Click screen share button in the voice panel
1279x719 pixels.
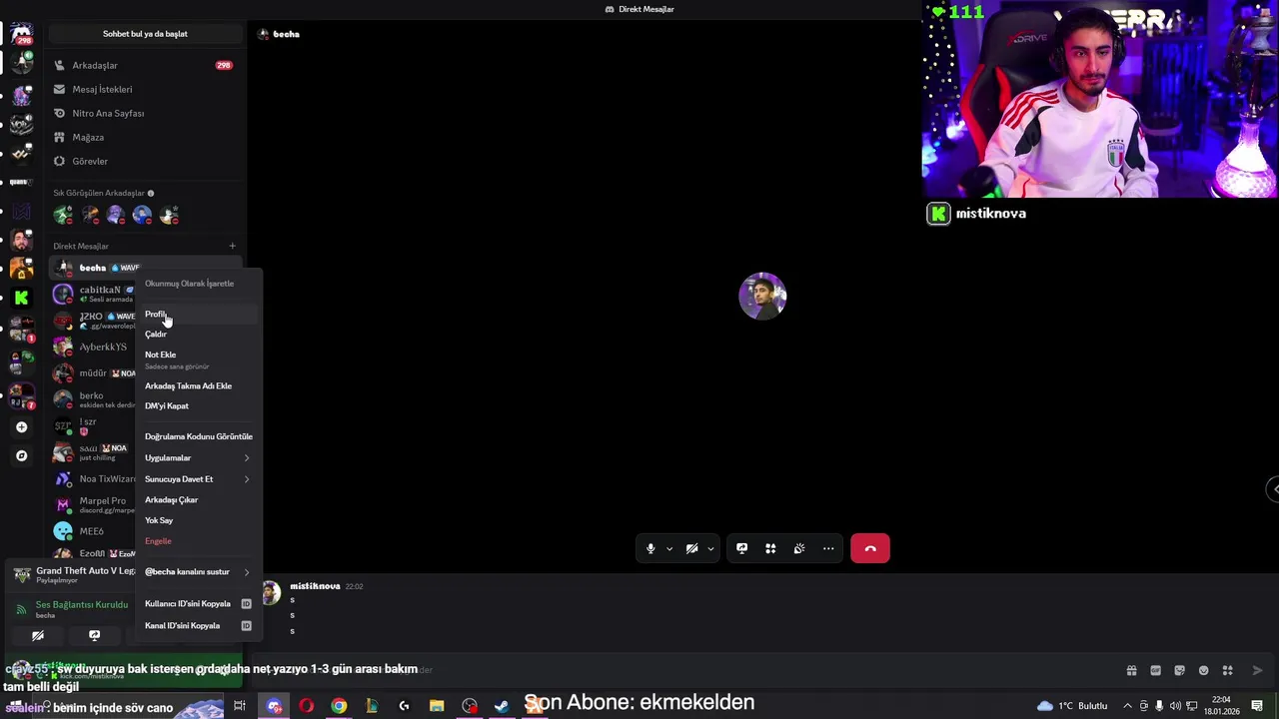pyautogui.click(x=95, y=635)
